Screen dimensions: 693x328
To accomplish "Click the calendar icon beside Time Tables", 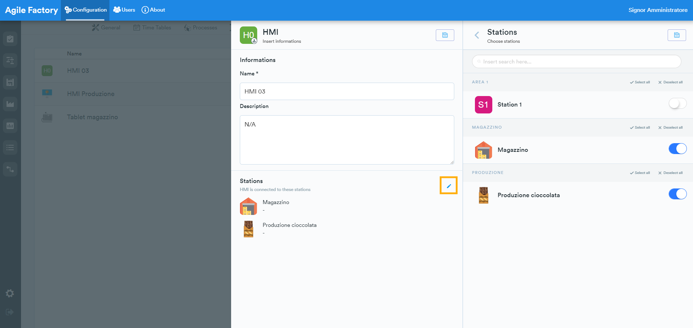I will click(x=137, y=28).
